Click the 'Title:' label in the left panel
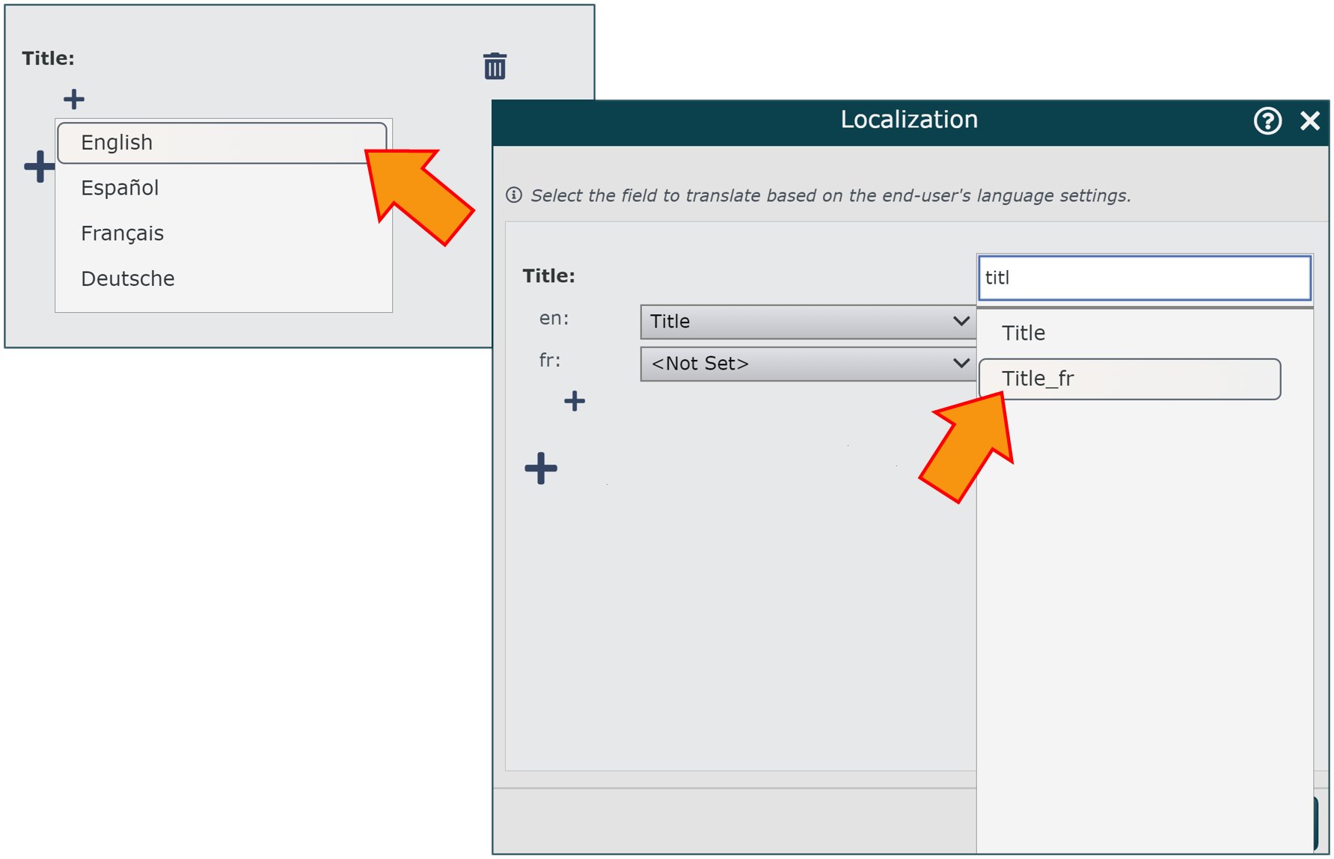 tap(48, 58)
